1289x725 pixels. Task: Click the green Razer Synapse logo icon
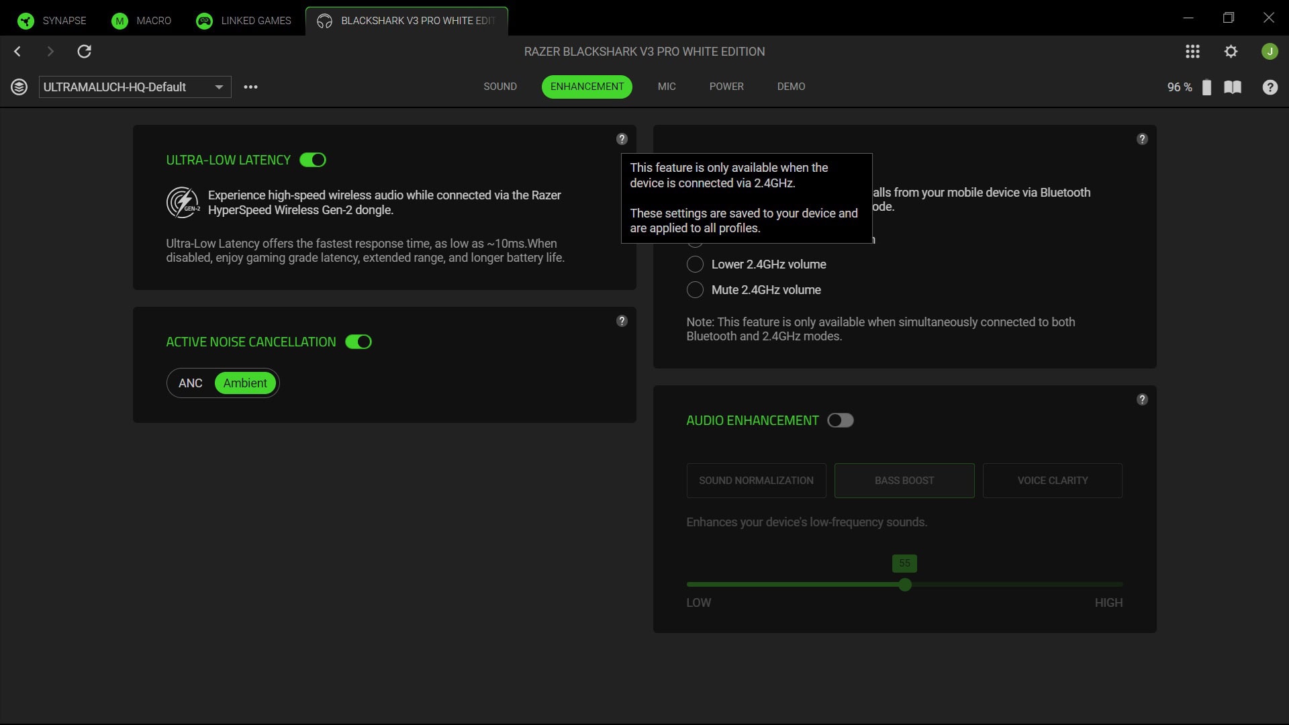(26, 21)
